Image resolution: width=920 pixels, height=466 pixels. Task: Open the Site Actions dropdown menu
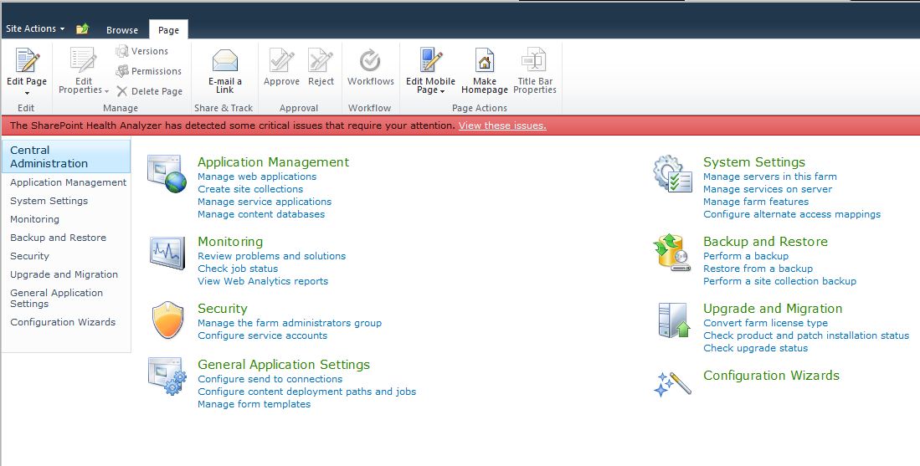(35, 28)
